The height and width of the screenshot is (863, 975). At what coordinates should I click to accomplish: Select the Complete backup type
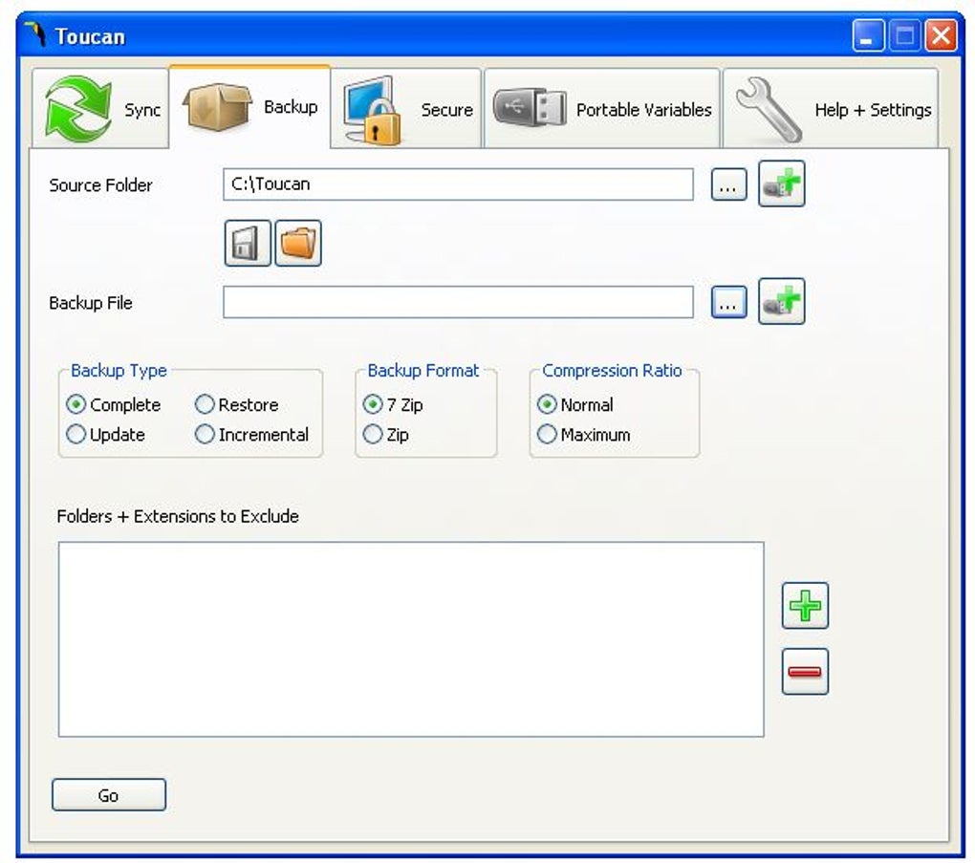coord(113,405)
